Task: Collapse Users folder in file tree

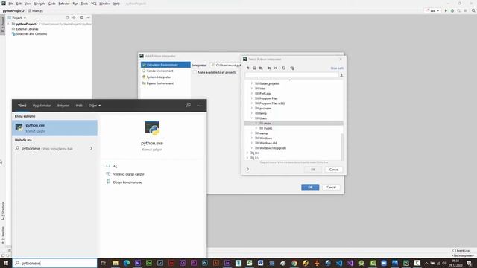Action: (x=252, y=118)
